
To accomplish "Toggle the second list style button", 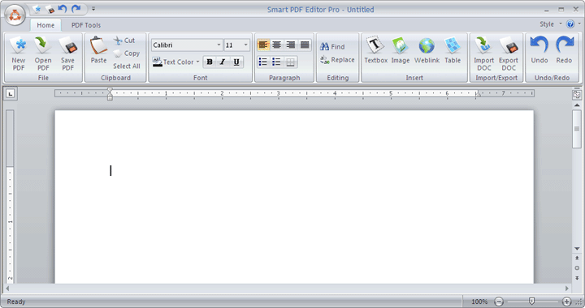I will [276, 62].
